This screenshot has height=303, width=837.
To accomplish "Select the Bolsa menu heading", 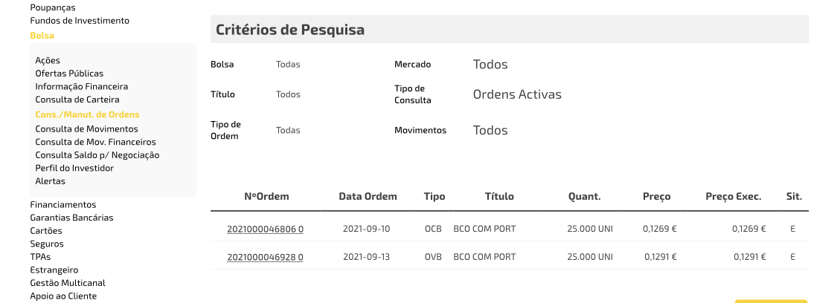I will [x=42, y=35].
